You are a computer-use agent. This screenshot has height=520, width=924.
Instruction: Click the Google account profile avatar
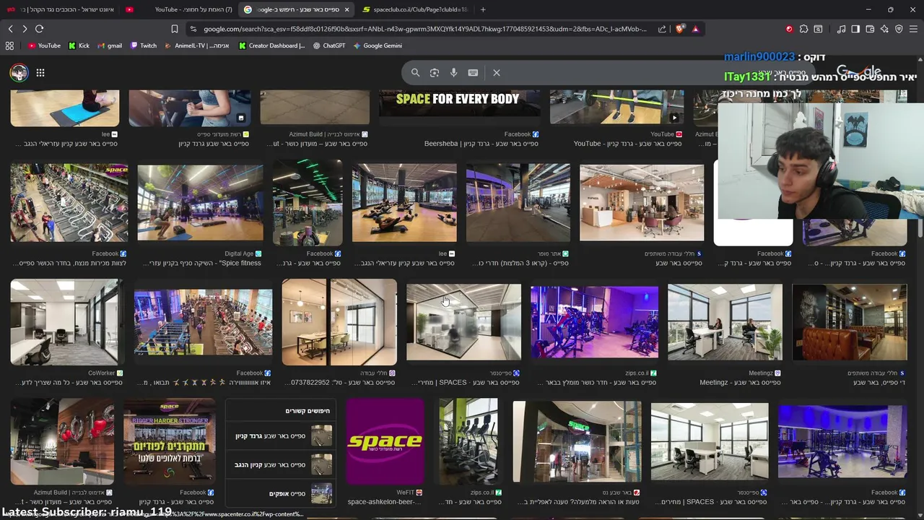(x=19, y=72)
